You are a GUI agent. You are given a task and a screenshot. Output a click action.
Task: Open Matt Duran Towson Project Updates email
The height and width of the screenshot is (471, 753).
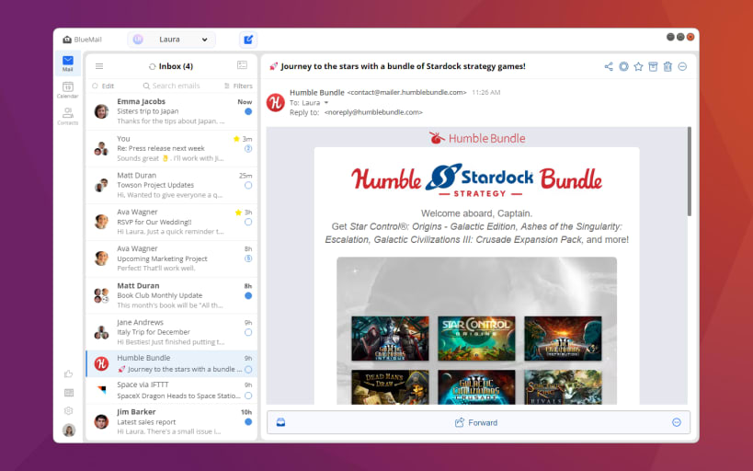[171, 186]
